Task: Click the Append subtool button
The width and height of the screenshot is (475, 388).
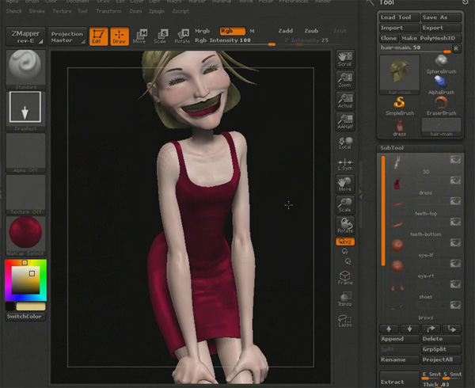Action: [x=399, y=339]
